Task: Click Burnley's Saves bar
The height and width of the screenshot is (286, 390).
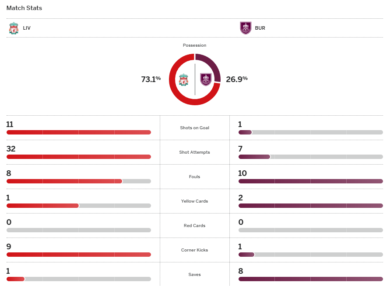Action: (x=311, y=279)
